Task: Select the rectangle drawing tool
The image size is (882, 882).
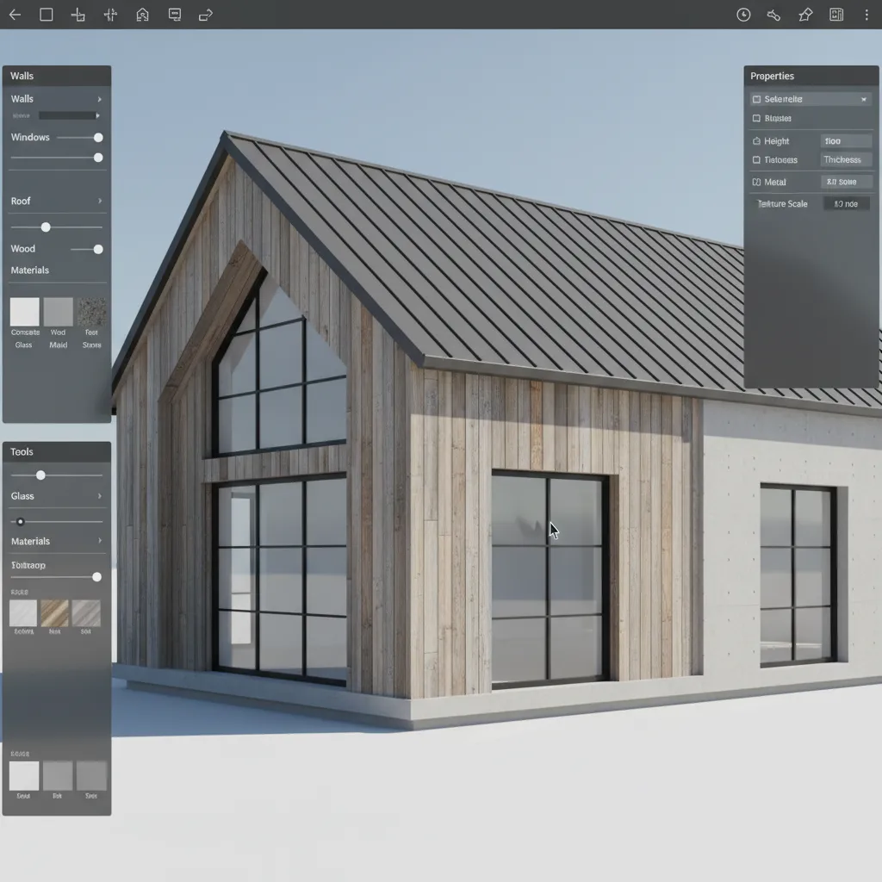Action: [47, 14]
